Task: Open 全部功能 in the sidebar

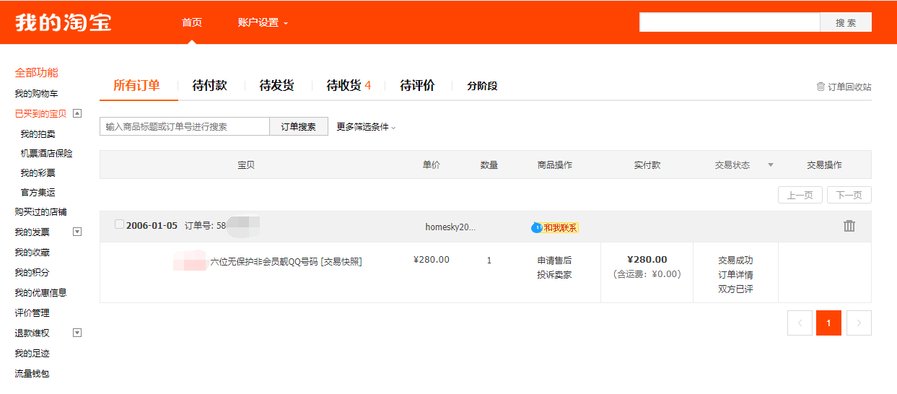Action: 36,72
